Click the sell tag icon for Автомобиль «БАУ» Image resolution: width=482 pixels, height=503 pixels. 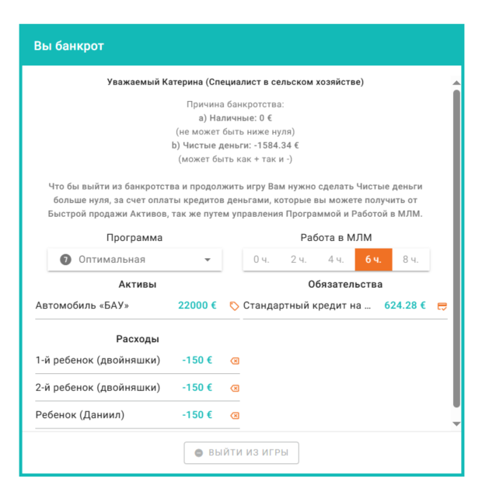coord(234,306)
